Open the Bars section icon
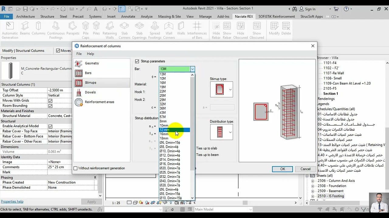This screenshot has width=389, height=218. [79, 73]
